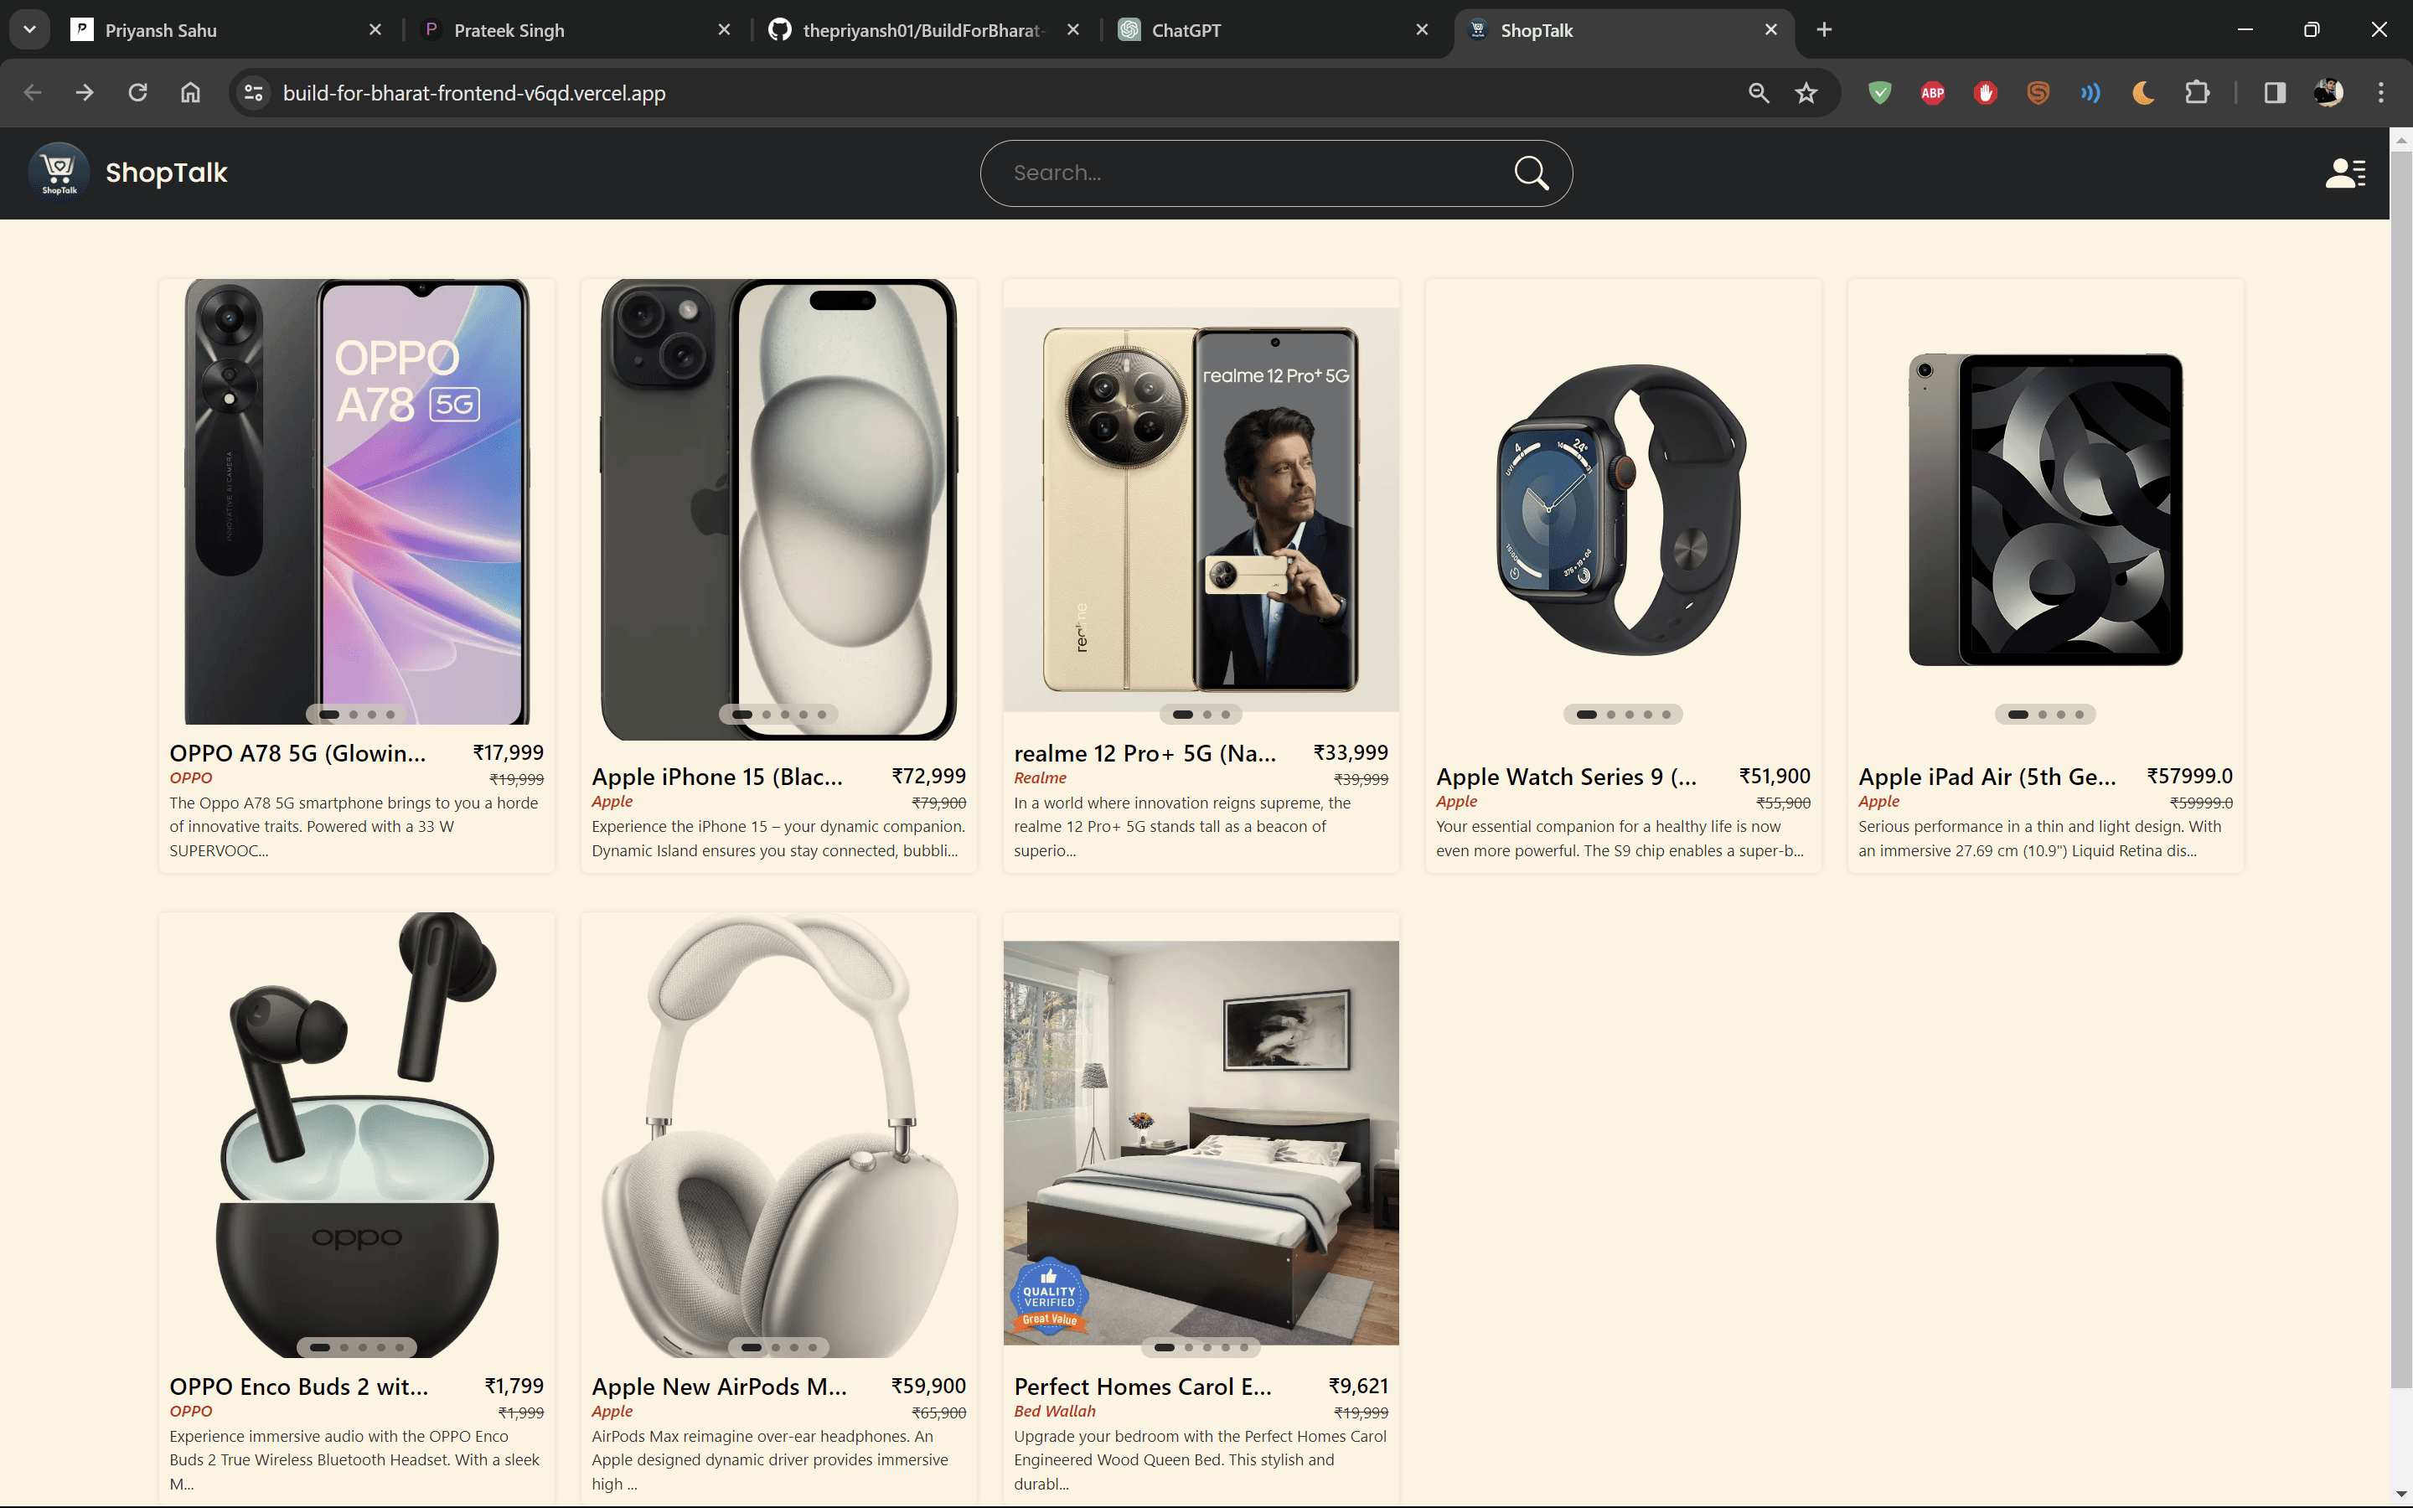
Task: Open the browser side panel icon
Action: pyautogui.click(x=2275, y=93)
